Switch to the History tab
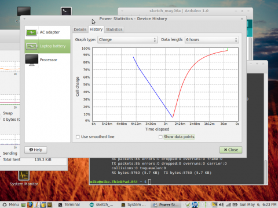The width and height of the screenshot is (278, 208). 96,29
